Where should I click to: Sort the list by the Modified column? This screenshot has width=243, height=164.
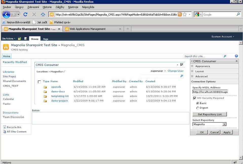point(78,81)
